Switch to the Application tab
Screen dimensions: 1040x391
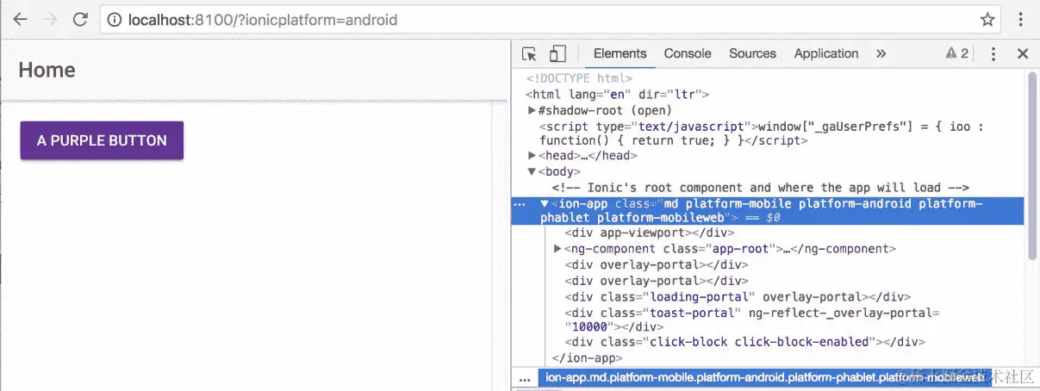click(x=826, y=53)
